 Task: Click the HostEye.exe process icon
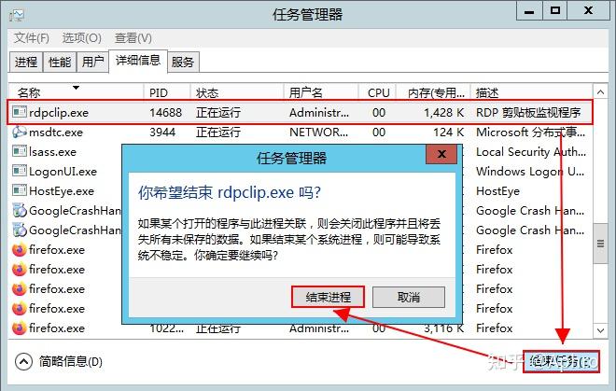(20, 190)
